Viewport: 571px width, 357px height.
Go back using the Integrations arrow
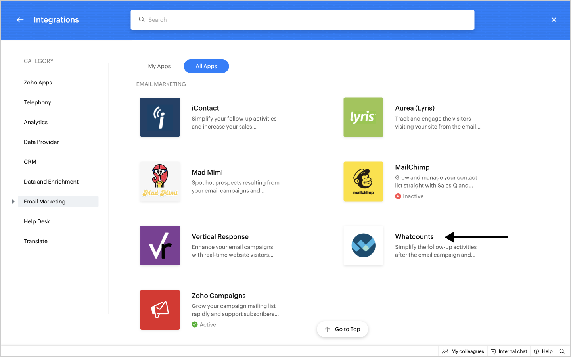tap(20, 20)
